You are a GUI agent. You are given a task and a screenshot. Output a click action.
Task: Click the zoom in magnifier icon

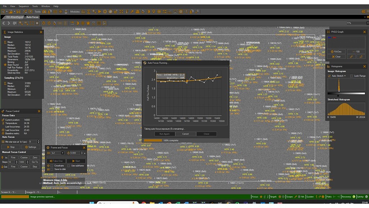pos(21,23)
